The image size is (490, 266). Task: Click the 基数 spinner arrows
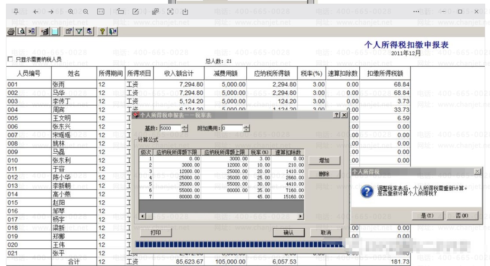coord(185,128)
